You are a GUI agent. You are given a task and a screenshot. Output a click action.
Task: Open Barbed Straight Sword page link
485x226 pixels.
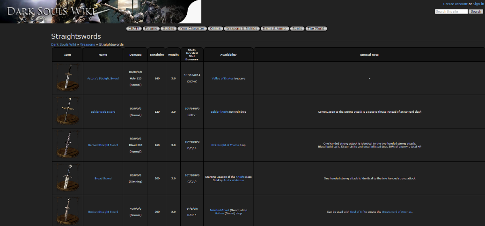pyautogui.click(x=103, y=146)
